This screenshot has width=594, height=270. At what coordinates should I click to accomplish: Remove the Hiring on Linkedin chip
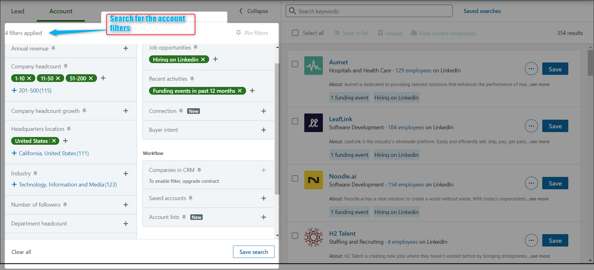click(203, 59)
